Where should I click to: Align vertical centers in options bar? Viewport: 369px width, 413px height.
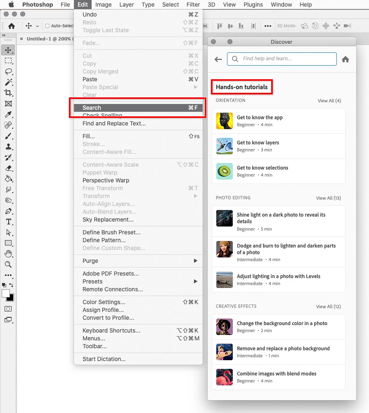pyautogui.click(x=230, y=26)
